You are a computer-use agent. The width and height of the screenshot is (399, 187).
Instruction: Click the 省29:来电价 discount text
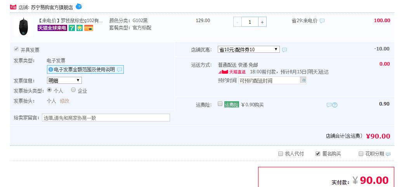pyautogui.click(x=304, y=21)
